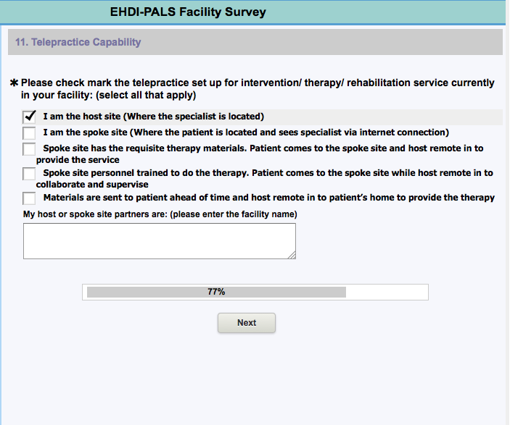510x425 pixels.
Task: Click the 77% survey progress bar
Action: [x=216, y=292]
